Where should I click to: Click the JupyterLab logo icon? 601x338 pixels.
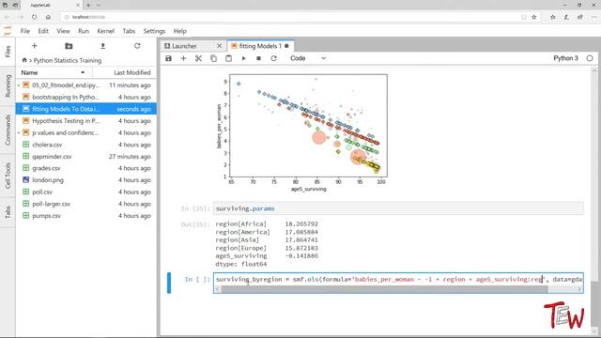tap(8, 31)
